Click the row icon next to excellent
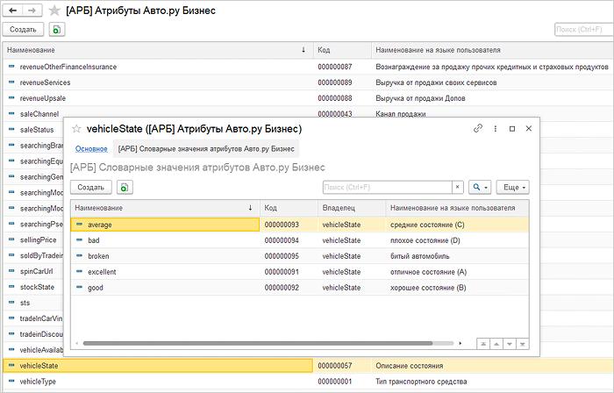The width and height of the screenshot is (614, 393). (x=79, y=271)
